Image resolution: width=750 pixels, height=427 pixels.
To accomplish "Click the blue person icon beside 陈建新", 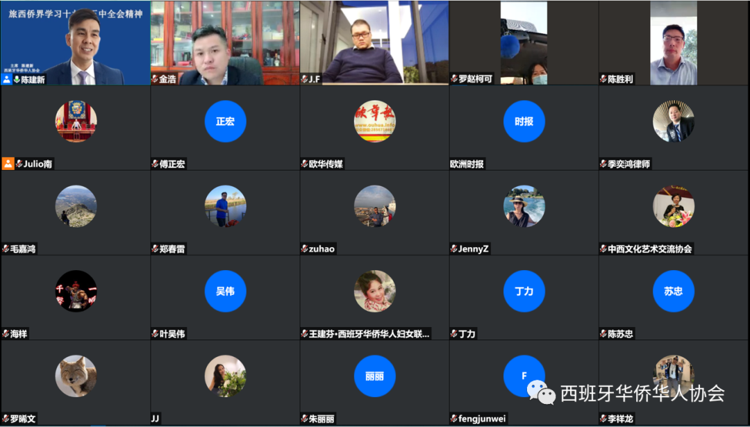I will (7, 79).
